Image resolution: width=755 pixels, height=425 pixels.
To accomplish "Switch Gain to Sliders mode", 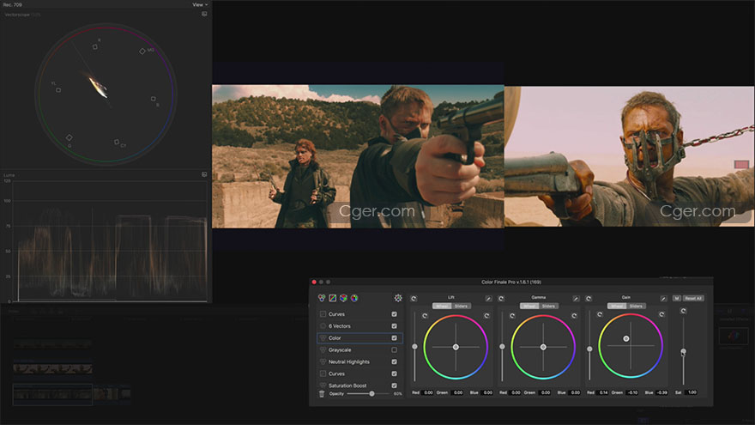I will 636,306.
